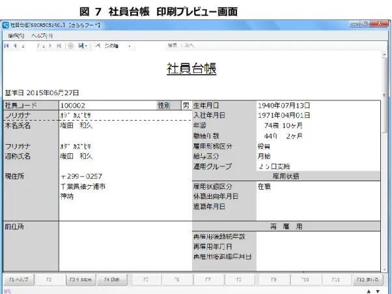Click the app icon in title bar
Image resolution: width=392 pixels, height=294 pixels.
point(5,25)
